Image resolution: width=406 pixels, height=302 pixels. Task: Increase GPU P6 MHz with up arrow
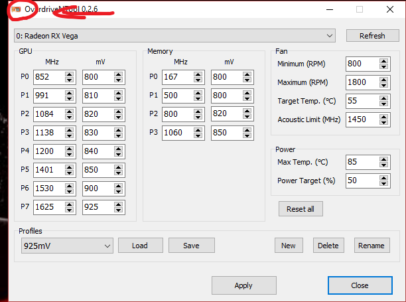pos(69,186)
